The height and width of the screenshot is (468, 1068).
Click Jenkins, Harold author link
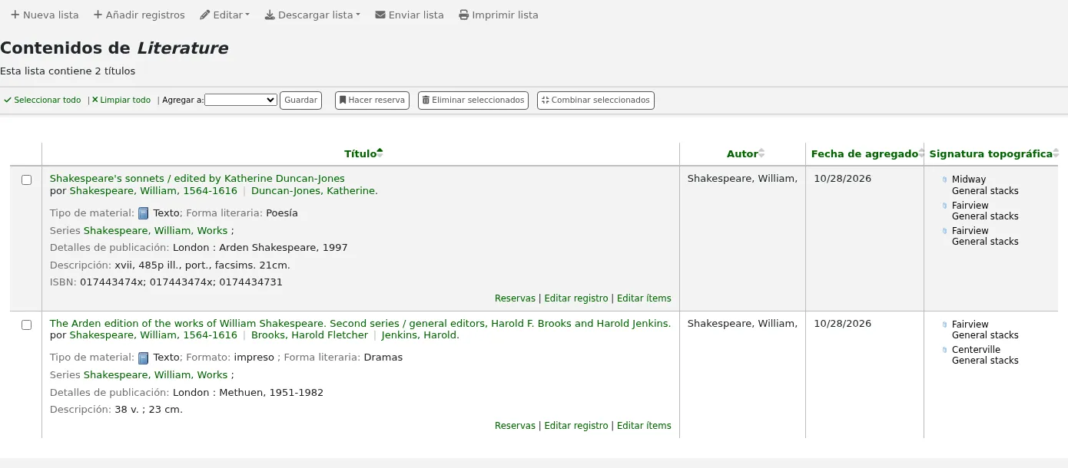pos(420,335)
